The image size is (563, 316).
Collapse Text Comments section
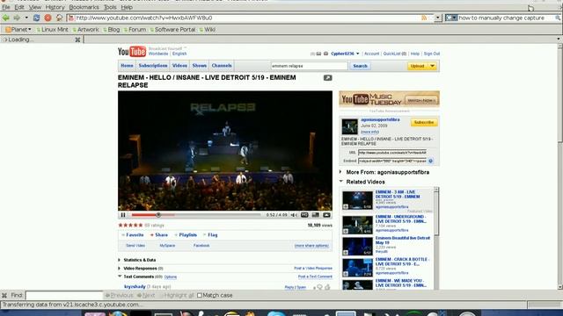coord(120,276)
